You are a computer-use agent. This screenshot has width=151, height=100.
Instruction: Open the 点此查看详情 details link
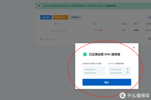point(110,6)
